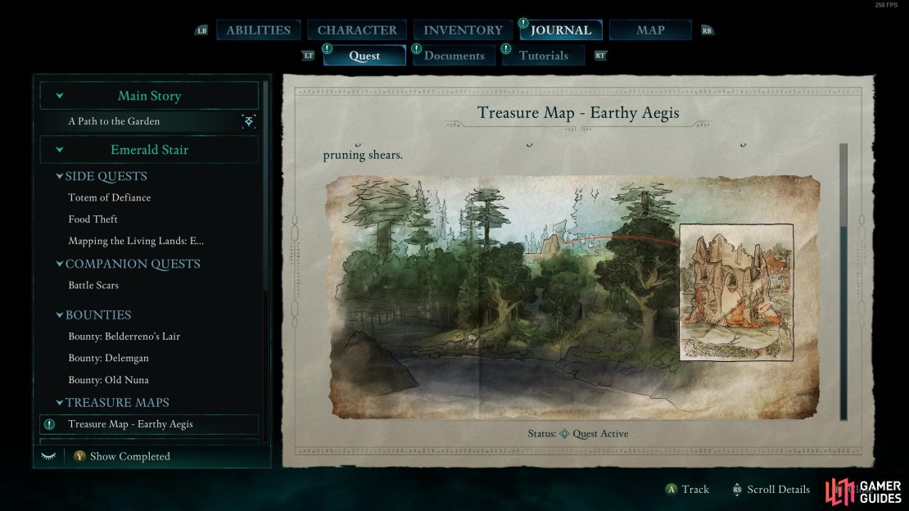This screenshot has height=511, width=909.
Task: Click the closed-eye icon at panel bottom
Action: [48, 456]
